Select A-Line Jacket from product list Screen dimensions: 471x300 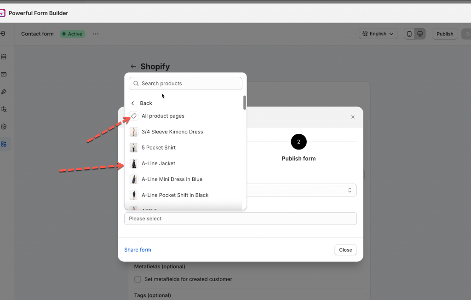(158, 163)
